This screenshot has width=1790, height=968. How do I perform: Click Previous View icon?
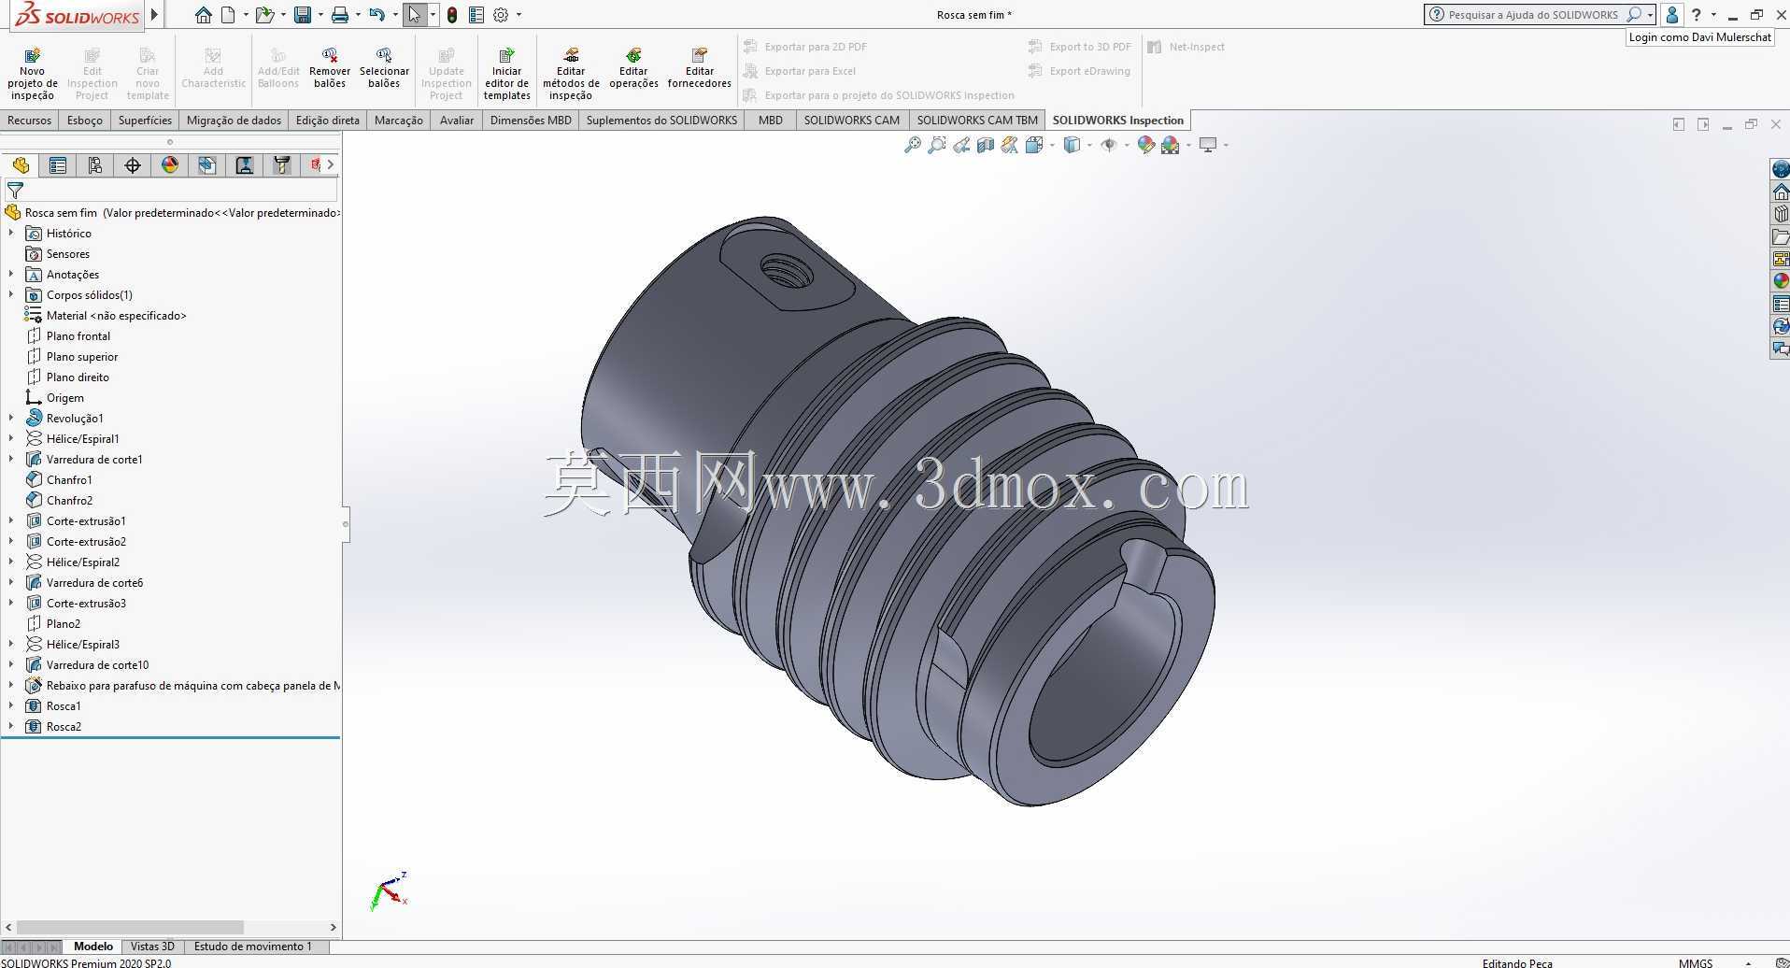tap(961, 145)
